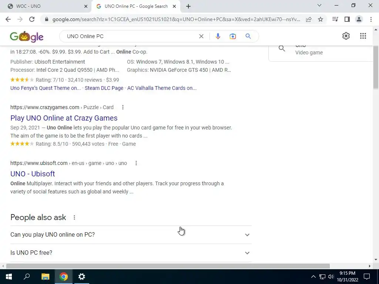Open Google apps grid
The width and height of the screenshot is (379, 284).
pos(363,36)
